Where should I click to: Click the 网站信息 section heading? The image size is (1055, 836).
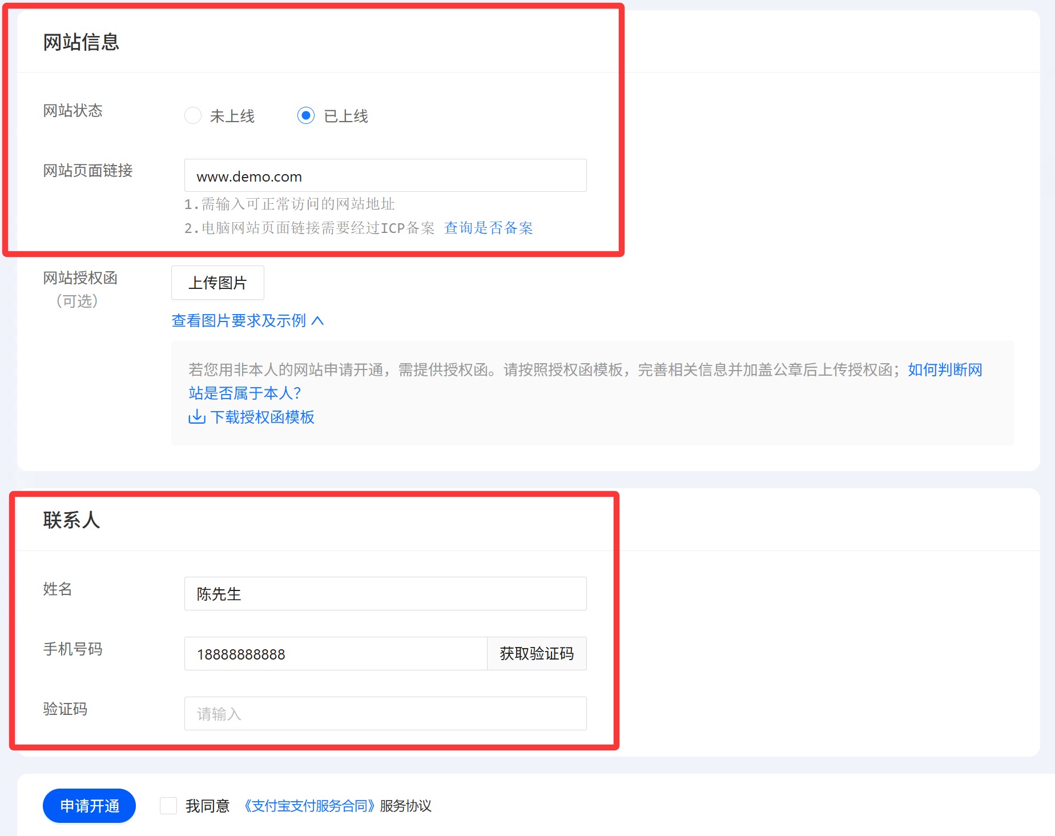click(81, 42)
